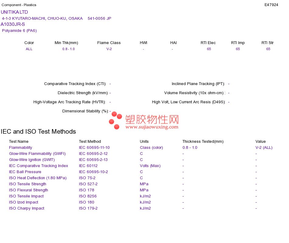Select the IEC Ball Pressure test
The image size is (289, 243).
pyautogui.click(x=25, y=172)
